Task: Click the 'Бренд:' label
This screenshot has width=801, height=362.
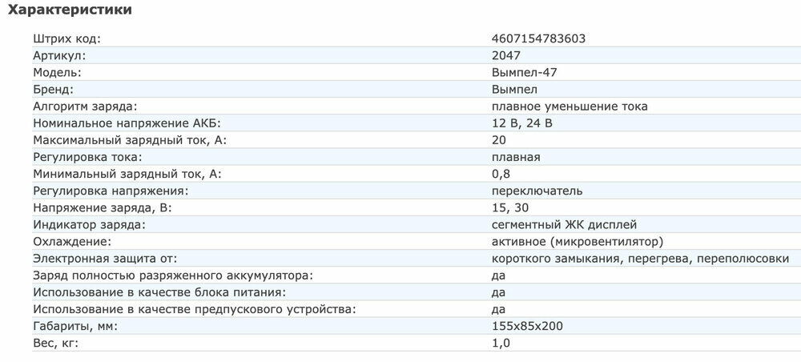Action: 54,90
